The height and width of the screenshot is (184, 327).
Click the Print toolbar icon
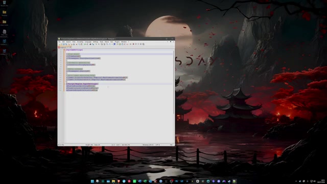[x=74, y=44]
